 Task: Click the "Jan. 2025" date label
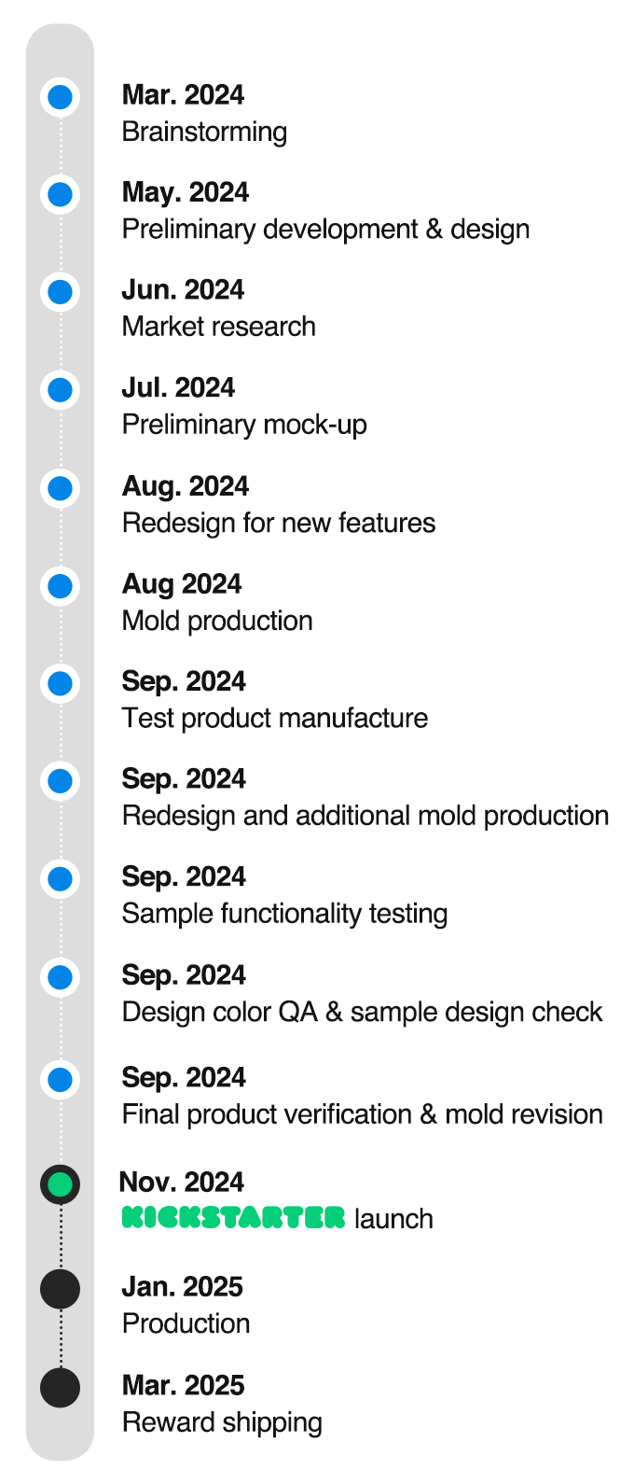[182, 1287]
